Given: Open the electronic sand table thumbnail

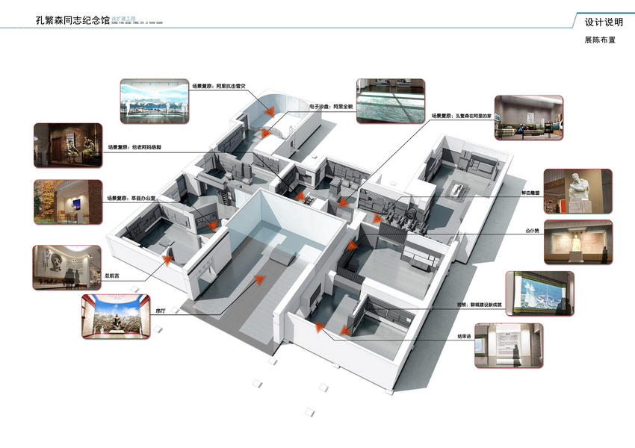Looking at the screenshot, I should (x=385, y=96).
